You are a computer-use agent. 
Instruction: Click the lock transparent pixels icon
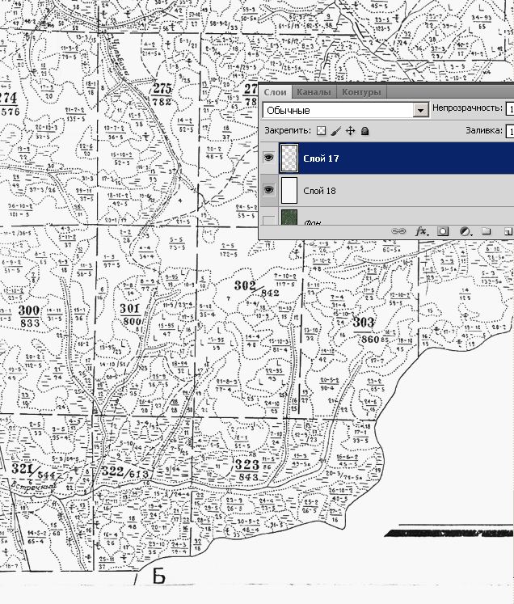(321, 130)
